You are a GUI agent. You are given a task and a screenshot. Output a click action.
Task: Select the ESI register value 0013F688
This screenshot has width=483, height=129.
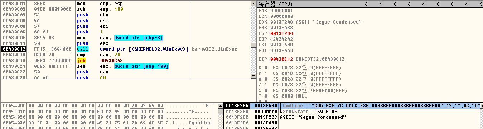pyautogui.click(x=281, y=45)
